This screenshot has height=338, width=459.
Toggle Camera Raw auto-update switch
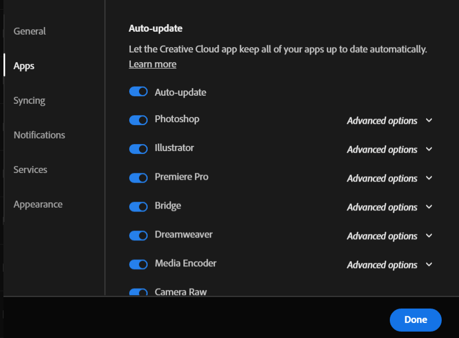(x=138, y=292)
